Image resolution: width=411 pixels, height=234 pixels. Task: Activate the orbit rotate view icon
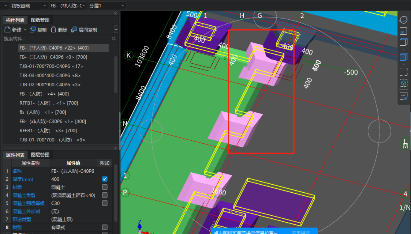pos(403,20)
